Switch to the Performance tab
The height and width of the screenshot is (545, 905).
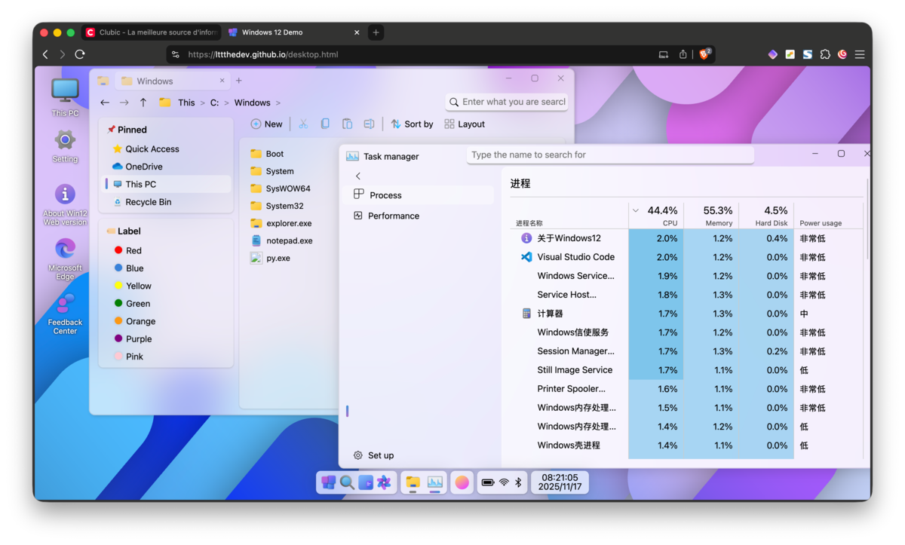pos(394,216)
